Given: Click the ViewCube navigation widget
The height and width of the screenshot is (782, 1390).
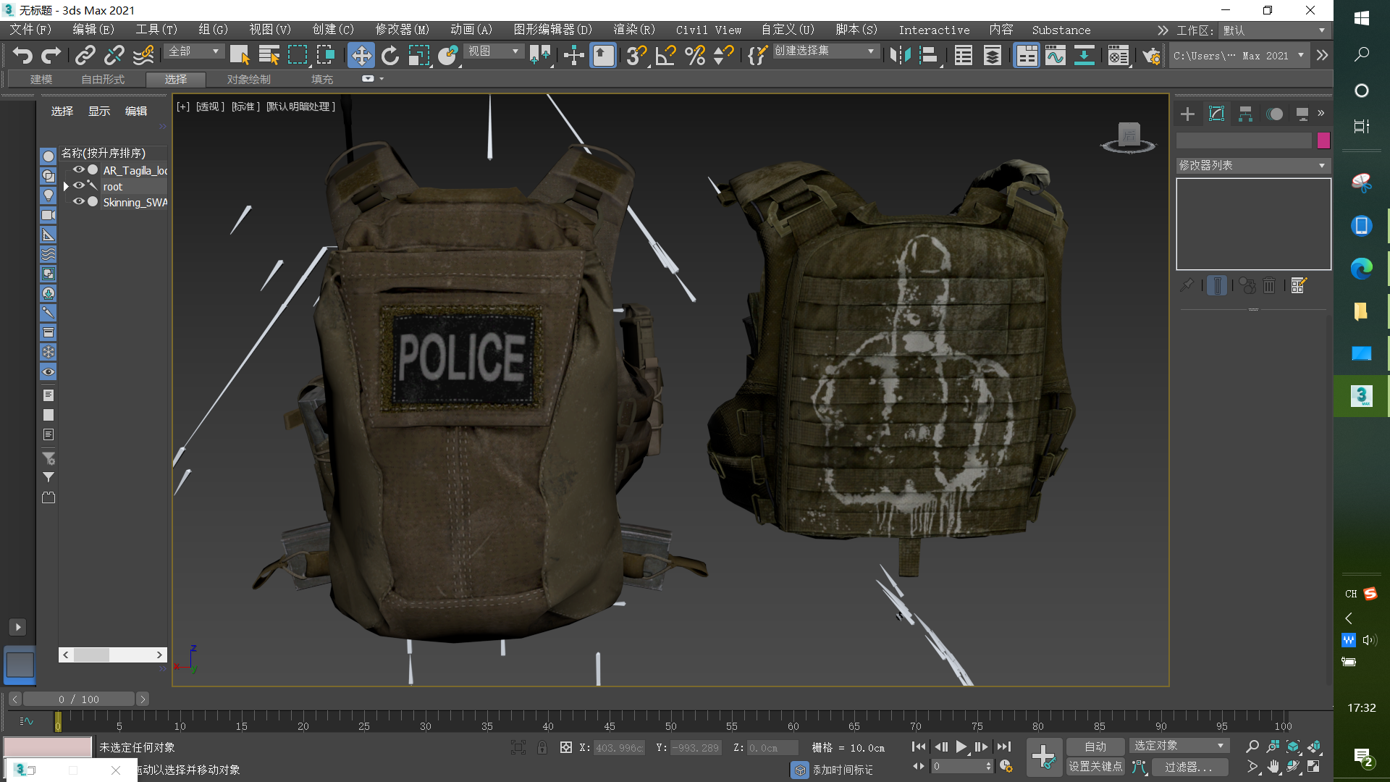Looking at the screenshot, I should coord(1129,138).
